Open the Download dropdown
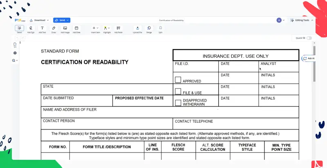 click(x=39, y=20)
